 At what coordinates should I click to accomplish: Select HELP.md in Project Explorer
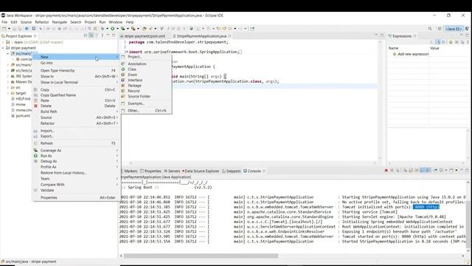point(21,99)
